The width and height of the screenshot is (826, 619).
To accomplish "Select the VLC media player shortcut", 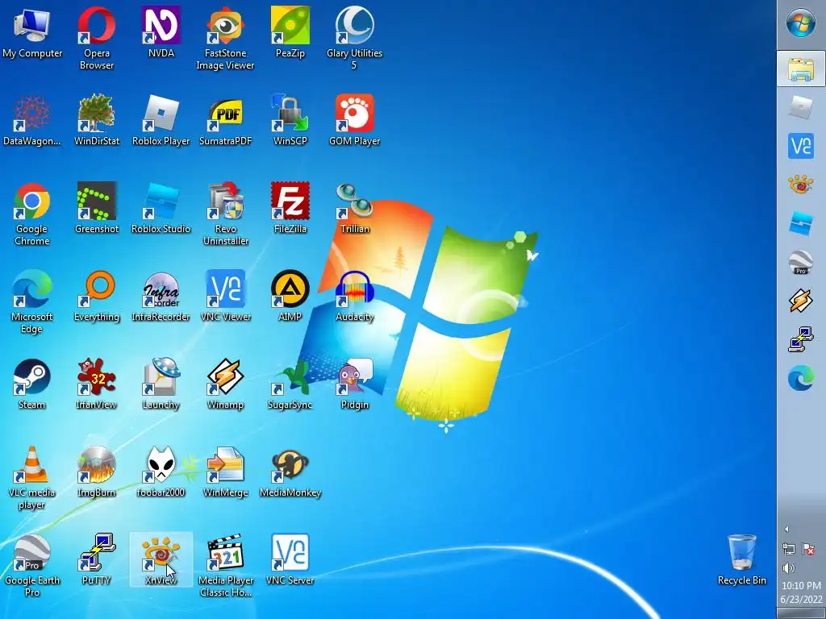I will [31, 477].
